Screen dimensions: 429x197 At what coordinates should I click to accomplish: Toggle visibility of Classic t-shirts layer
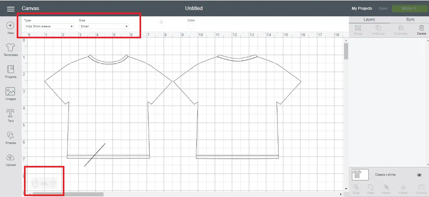pyautogui.click(x=419, y=175)
